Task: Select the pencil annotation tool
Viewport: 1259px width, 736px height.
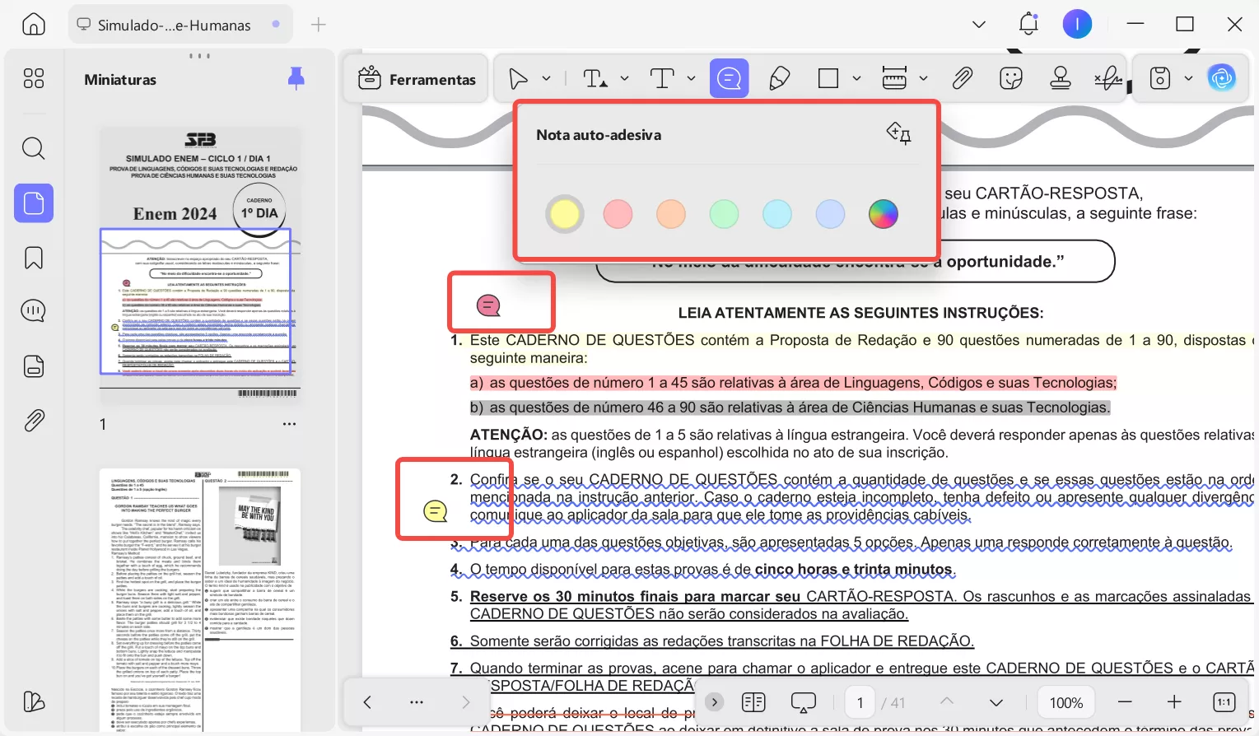Action: tap(779, 77)
